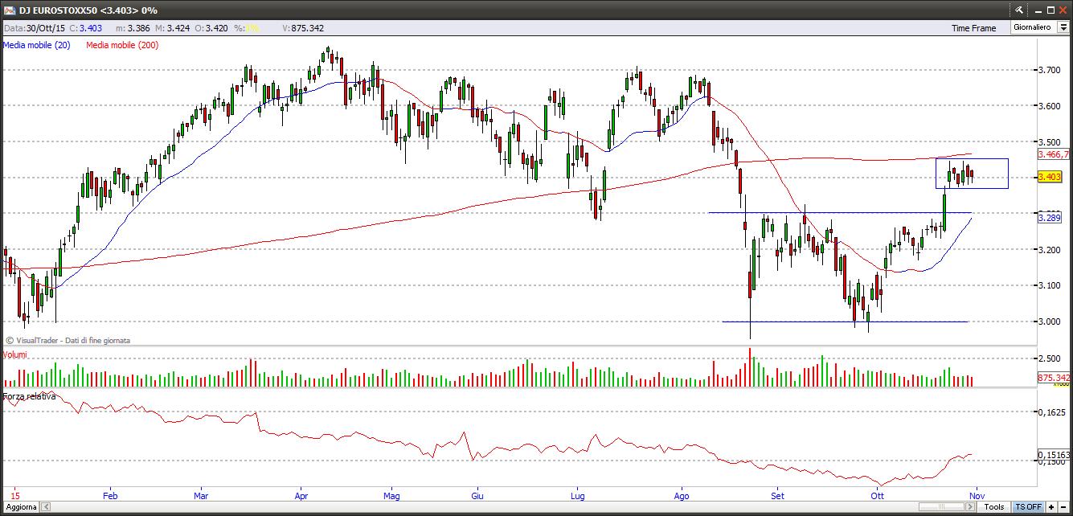Viewport: 1073px width, 516px height.
Task: Click the left scroll arrow near Aggiorna
Action: coord(46,507)
